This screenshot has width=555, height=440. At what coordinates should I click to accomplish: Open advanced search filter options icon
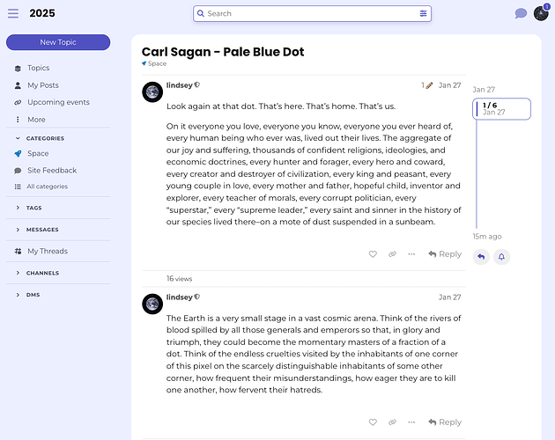tap(423, 13)
